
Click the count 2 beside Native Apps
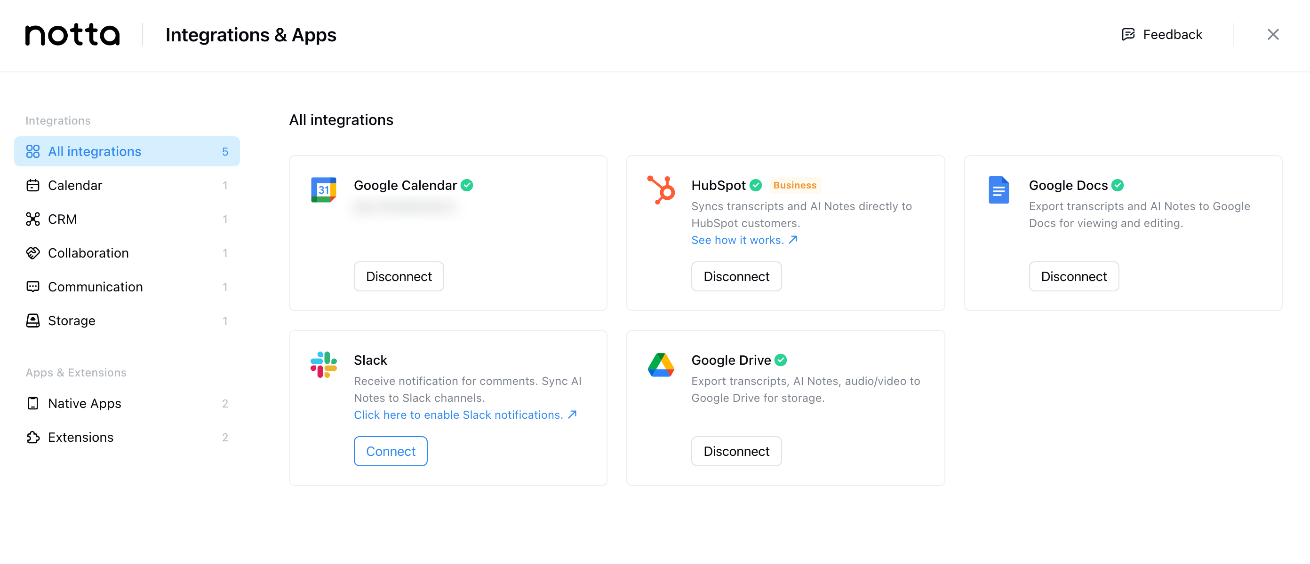225,403
